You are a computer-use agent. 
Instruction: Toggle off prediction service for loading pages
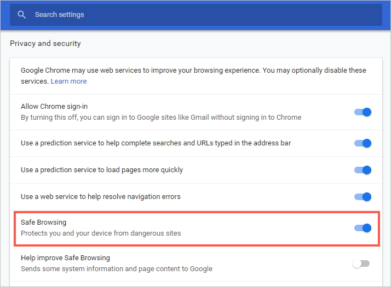pos(363,170)
